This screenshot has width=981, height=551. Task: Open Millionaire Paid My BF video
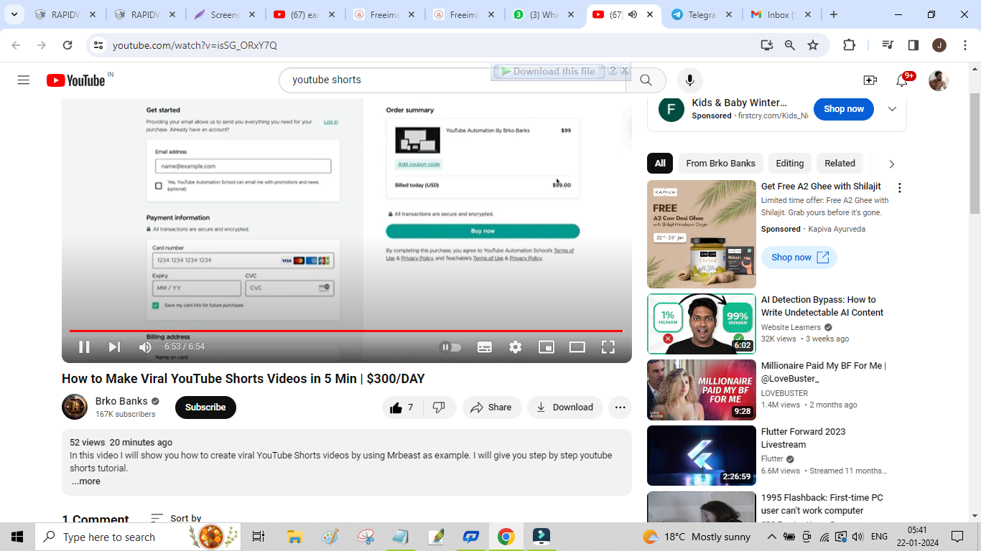pos(702,390)
